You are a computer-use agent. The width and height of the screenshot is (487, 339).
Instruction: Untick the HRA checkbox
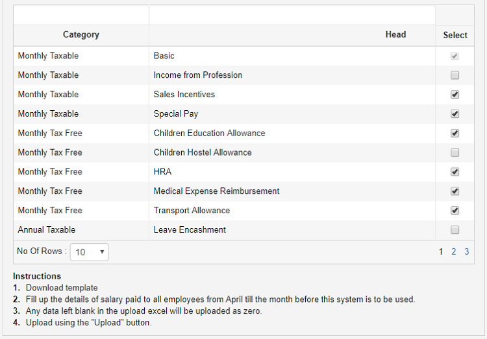(x=455, y=172)
